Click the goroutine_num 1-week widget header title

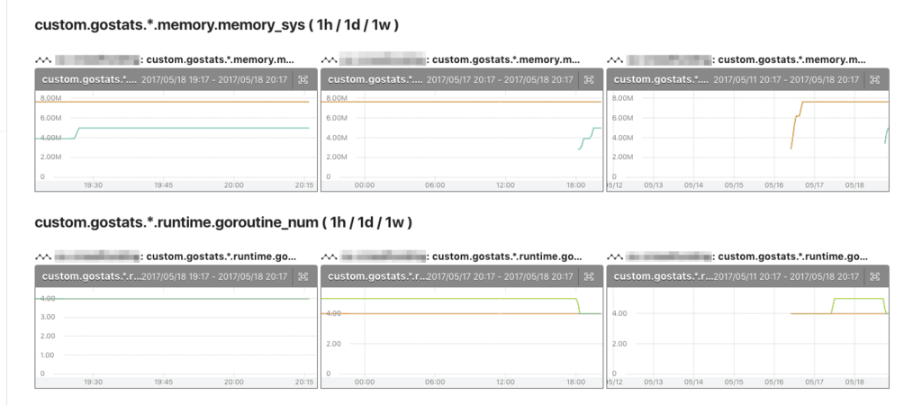(664, 276)
